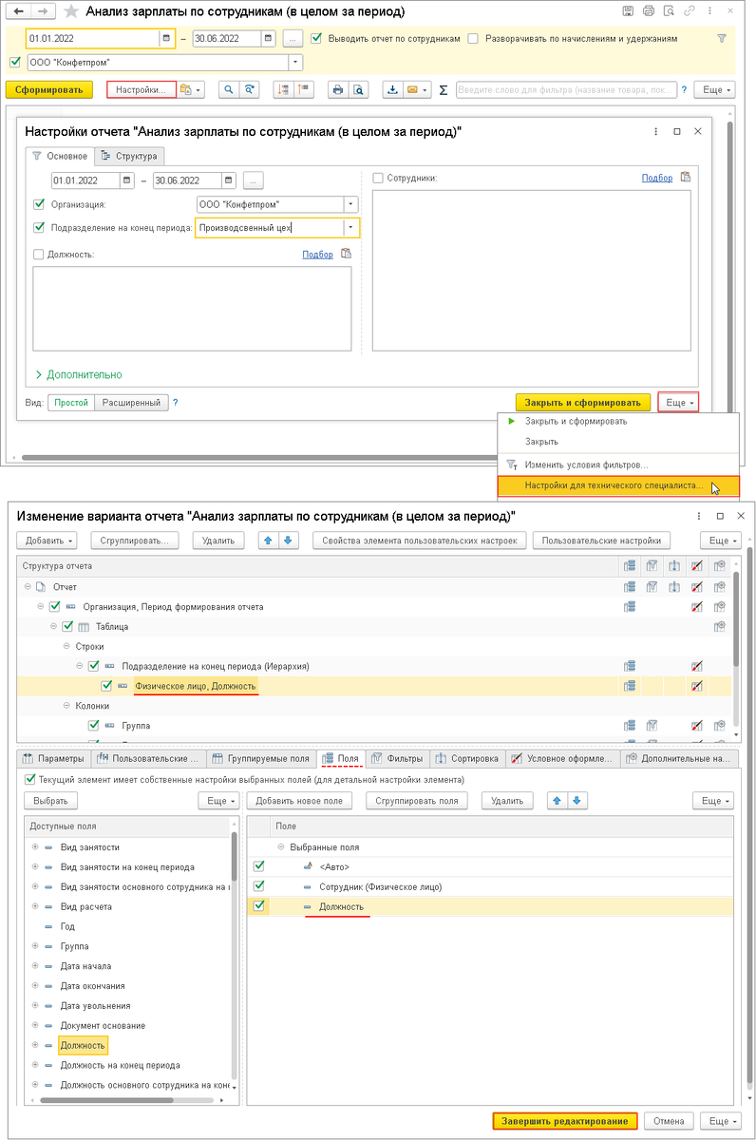Toggle Текущий элемент имеет собственные настройки checkbox
The height and width of the screenshot is (1140, 756).
tap(29, 779)
